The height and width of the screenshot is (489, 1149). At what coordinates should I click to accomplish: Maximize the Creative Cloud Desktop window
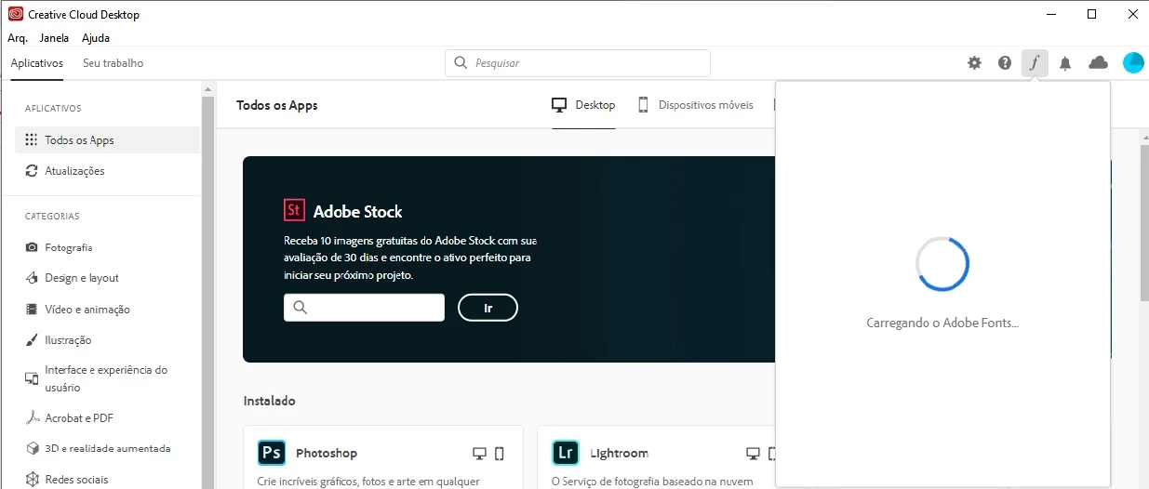[x=1091, y=14]
